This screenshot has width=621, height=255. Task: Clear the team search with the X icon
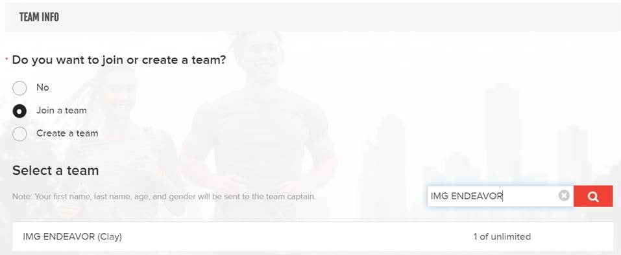(564, 196)
